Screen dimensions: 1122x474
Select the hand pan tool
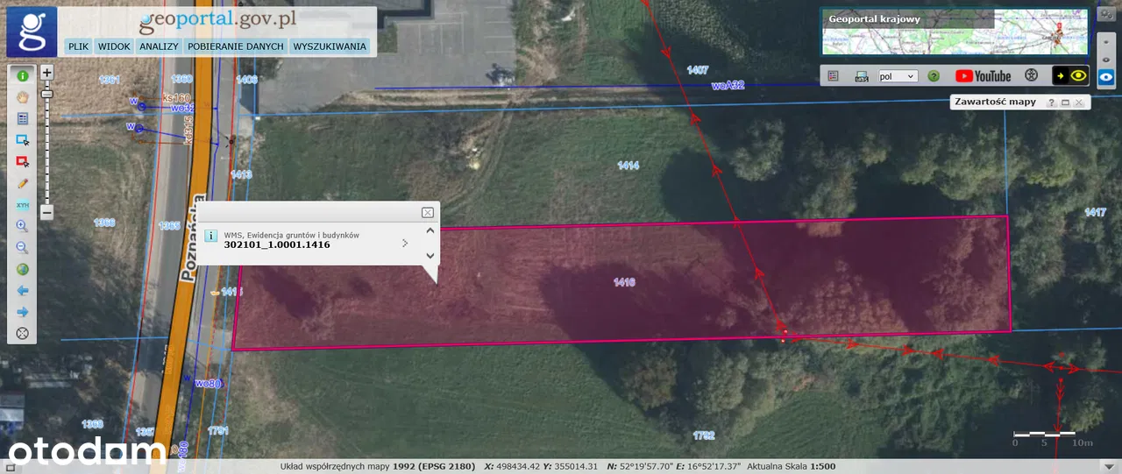(22, 96)
